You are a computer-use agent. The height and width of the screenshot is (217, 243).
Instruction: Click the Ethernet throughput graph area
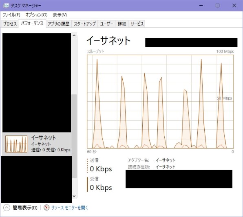click(160, 102)
